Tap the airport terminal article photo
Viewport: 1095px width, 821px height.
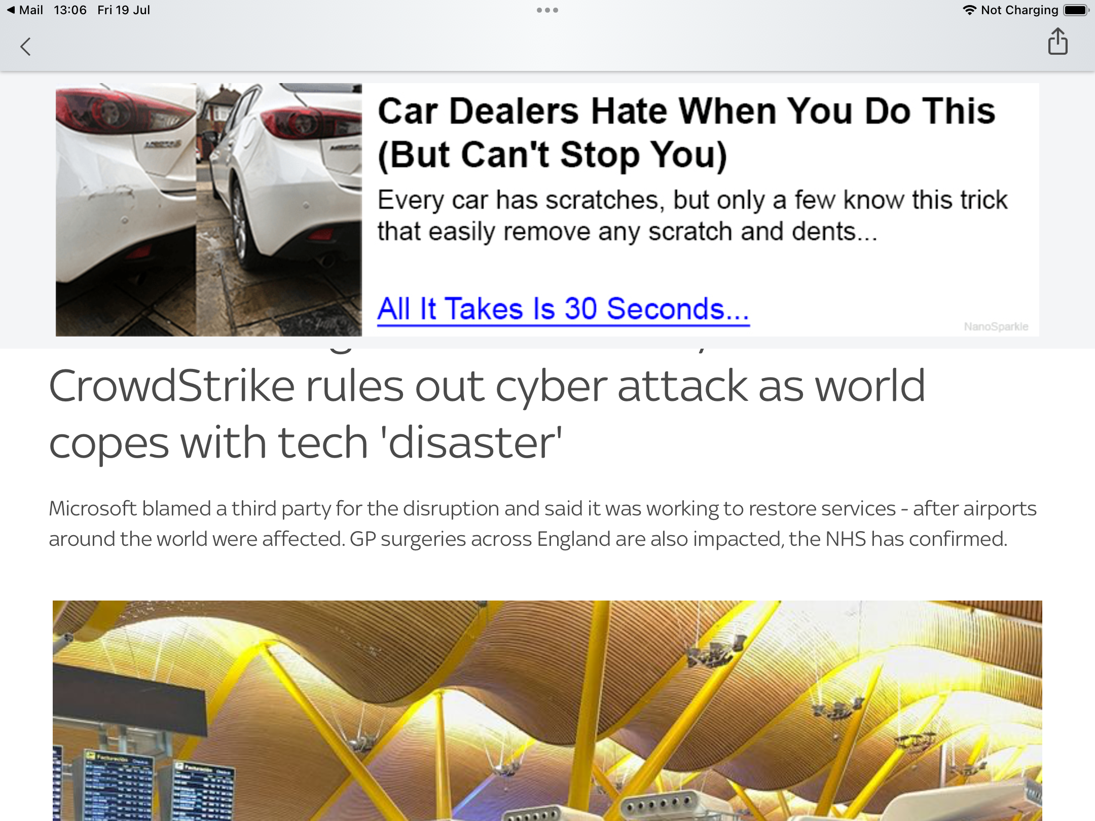547,711
